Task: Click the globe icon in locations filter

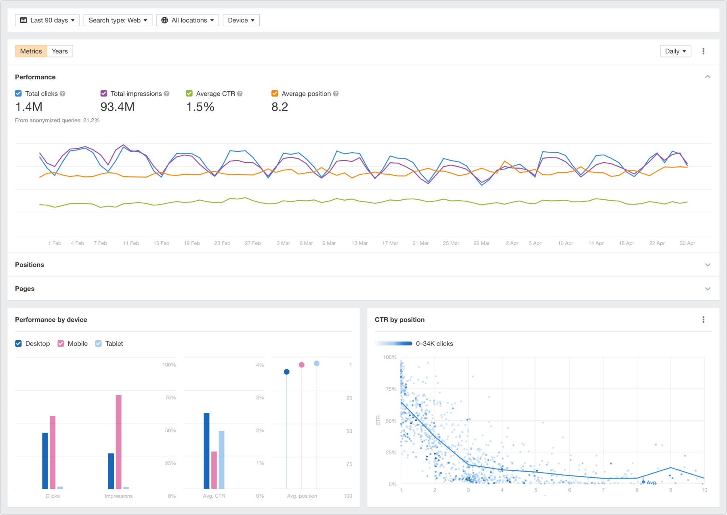Action: click(164, 20)
